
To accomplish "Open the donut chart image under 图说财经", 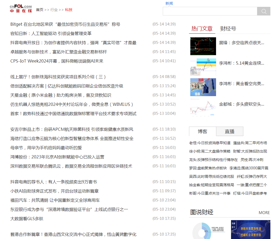I will [209, 230].
